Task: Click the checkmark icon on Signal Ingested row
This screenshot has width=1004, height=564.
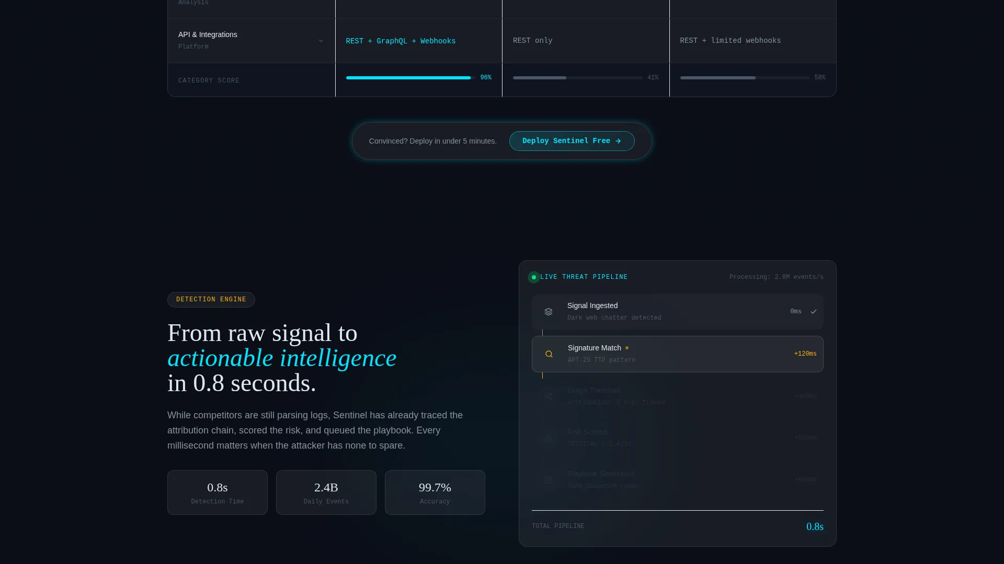Action: [814, 312]
